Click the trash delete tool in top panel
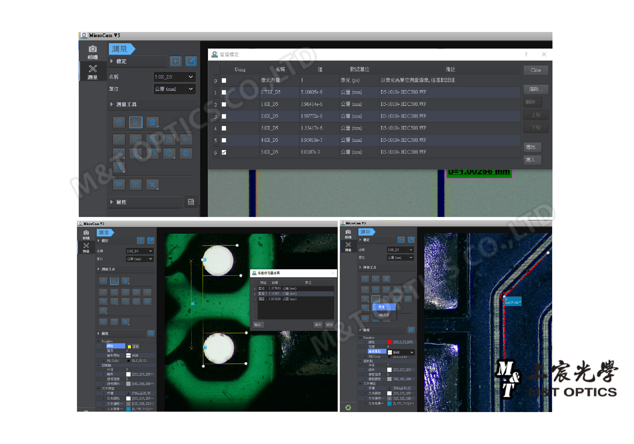This screenshot has height=444, width=634. click(152, 122)
